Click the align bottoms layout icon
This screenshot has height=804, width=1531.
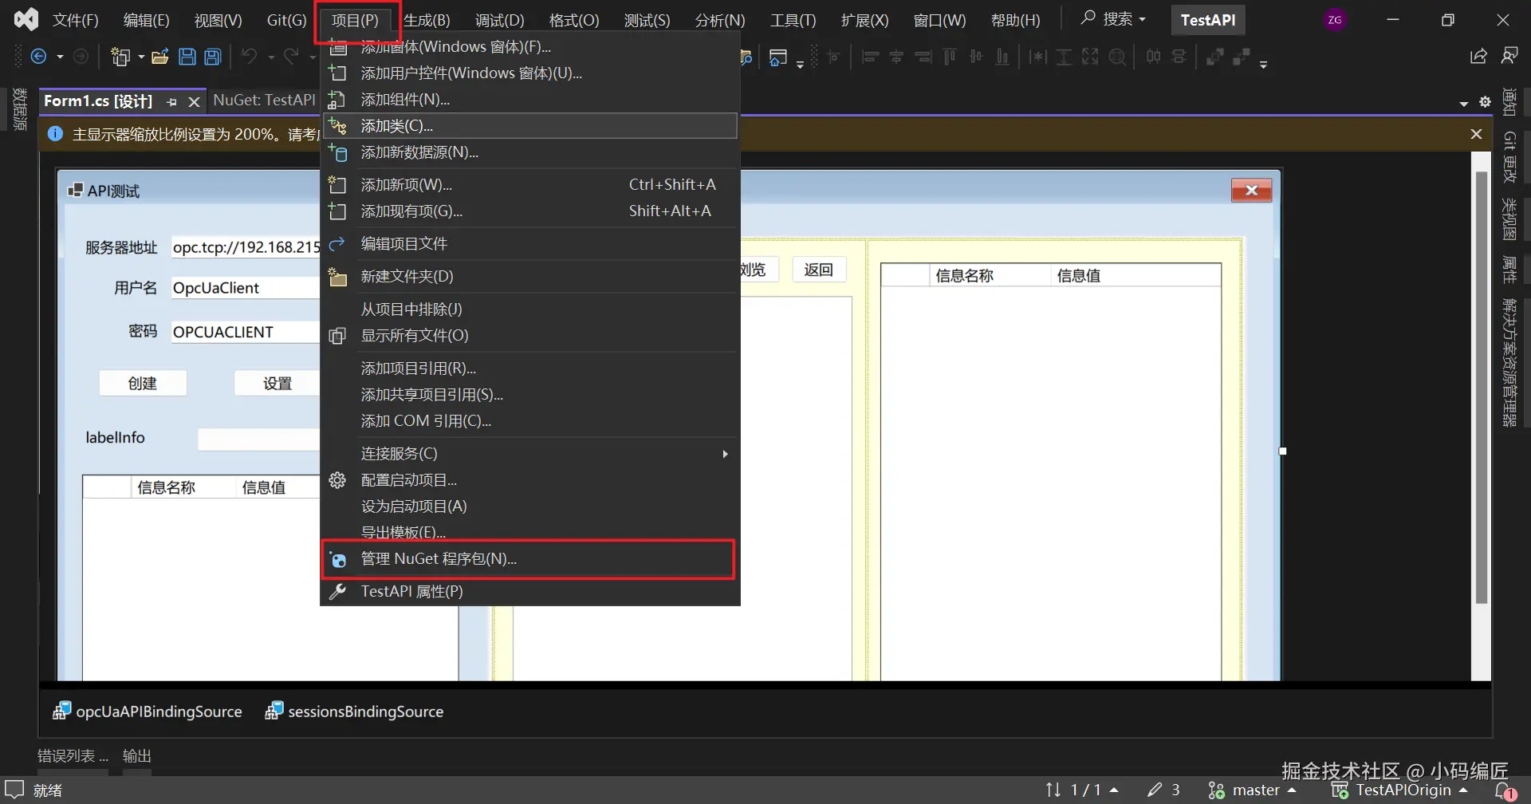point(1002,57)
